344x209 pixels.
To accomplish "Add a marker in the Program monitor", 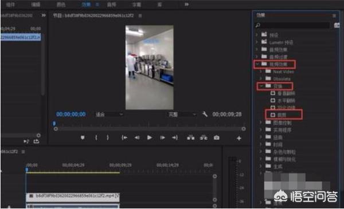I will point(83,138).
